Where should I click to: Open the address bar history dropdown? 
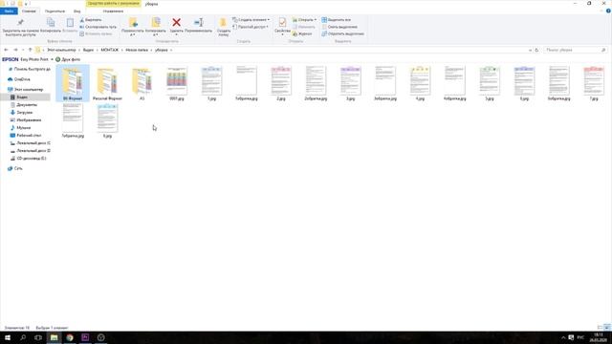(x=530, y=50)
